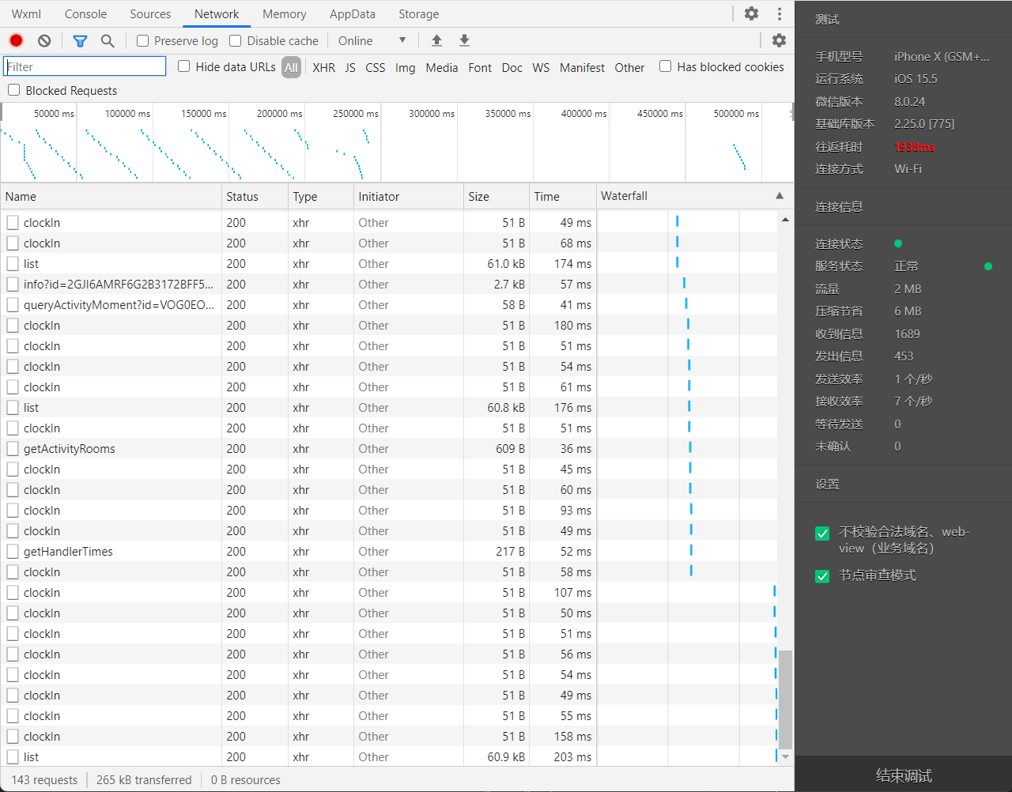The height and width of the screenshot is (792, 1012).
Task: Stop recording network log with red button
Action: 16,40
